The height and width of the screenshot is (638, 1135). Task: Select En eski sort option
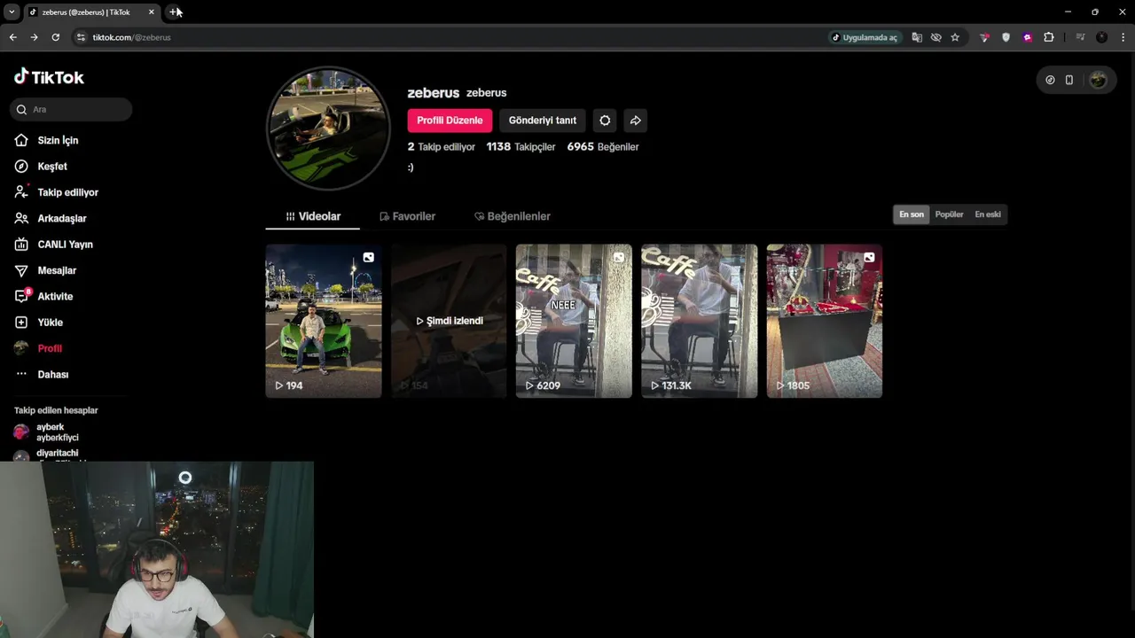988,214
